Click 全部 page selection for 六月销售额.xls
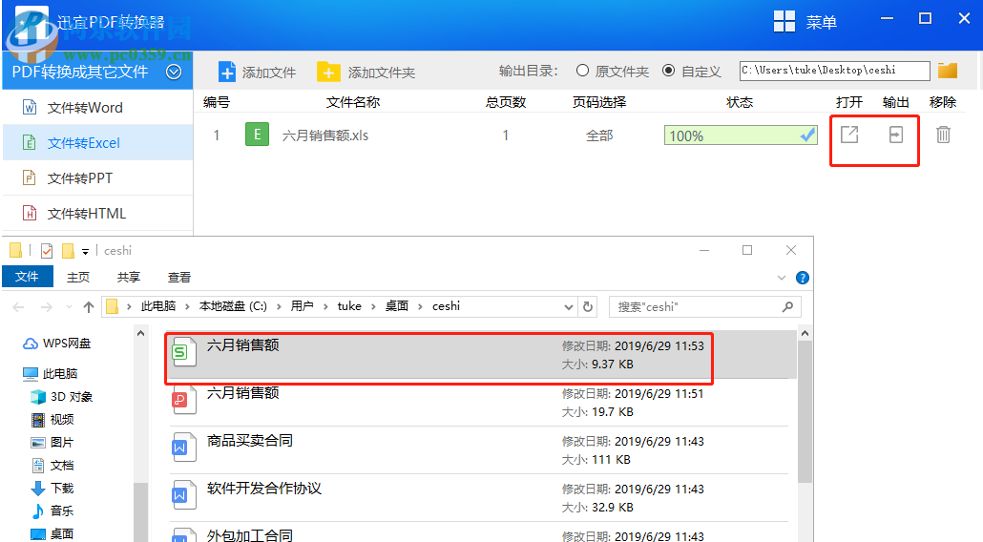Viewport: 983px width, 542px height. coord(599,135)
